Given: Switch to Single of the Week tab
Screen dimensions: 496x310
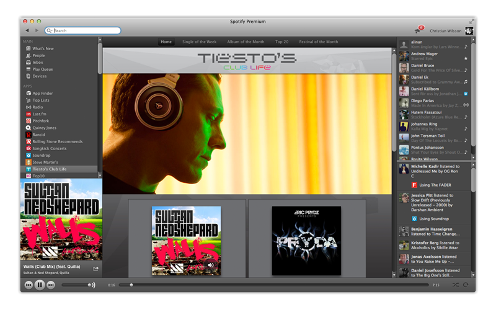Looking at the screenshot, I should [x=200, y=42].
